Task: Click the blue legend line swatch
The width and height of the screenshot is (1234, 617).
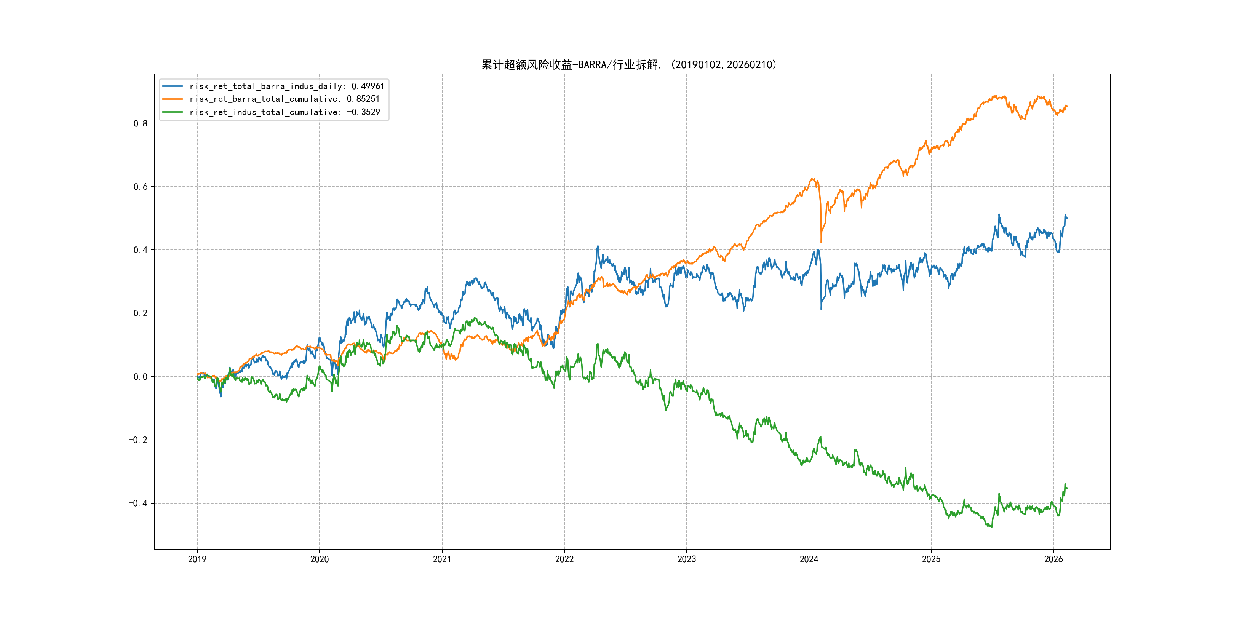Action: click(x=173, y=86)
